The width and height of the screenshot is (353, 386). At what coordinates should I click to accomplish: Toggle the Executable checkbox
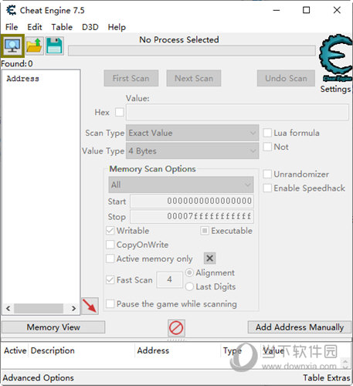pos(205,231)
